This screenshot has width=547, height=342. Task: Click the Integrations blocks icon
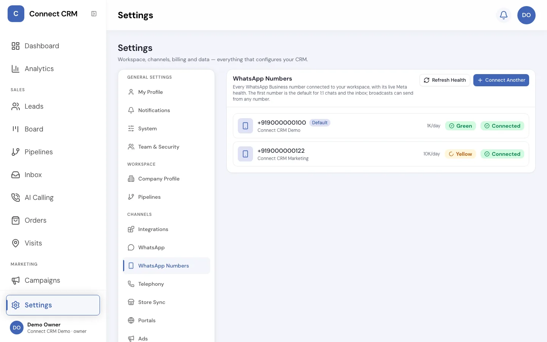coord(131,229)
